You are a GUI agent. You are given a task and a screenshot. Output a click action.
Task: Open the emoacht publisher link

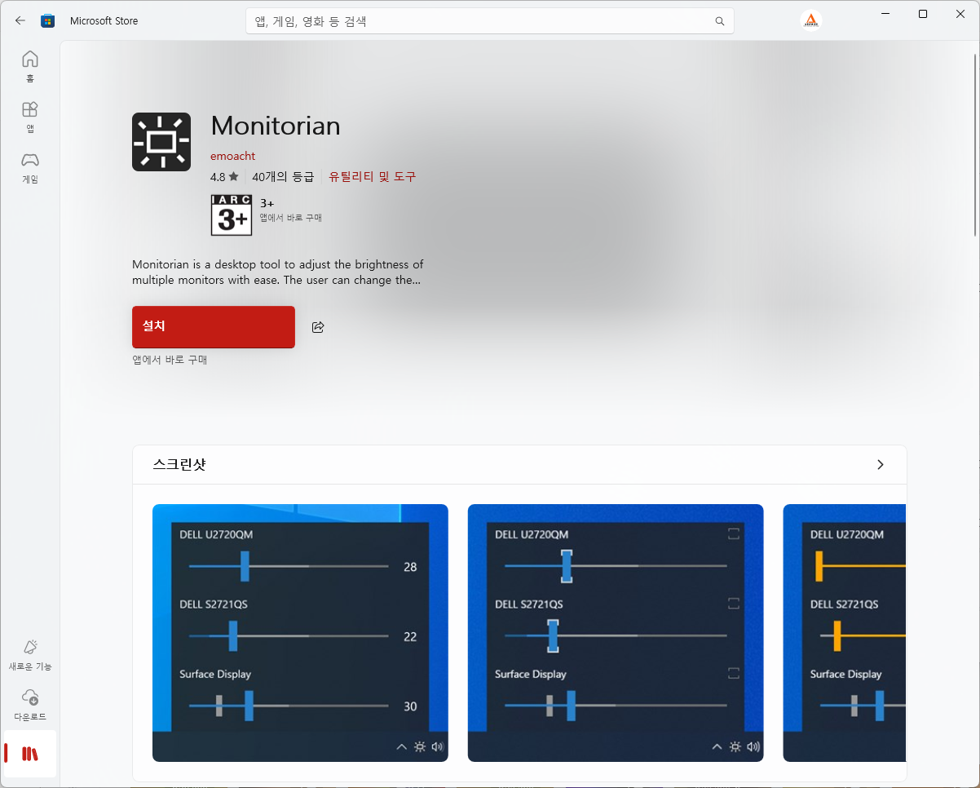point(232,156)
